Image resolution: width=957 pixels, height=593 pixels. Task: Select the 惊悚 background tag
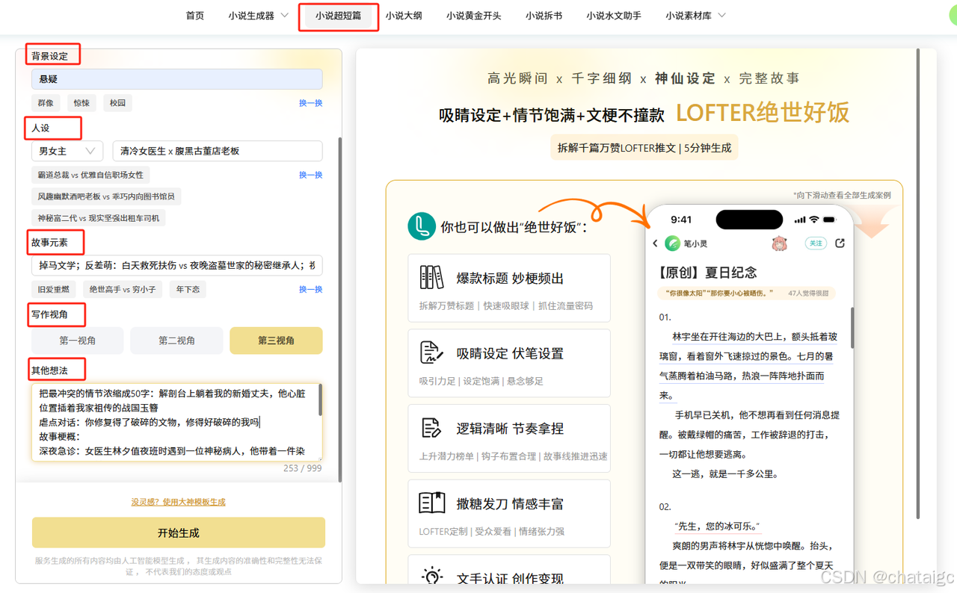[x=81, y=103]
